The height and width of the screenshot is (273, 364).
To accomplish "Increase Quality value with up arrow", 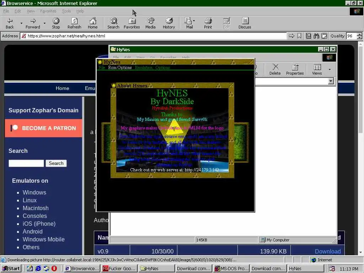I will 360,34.
